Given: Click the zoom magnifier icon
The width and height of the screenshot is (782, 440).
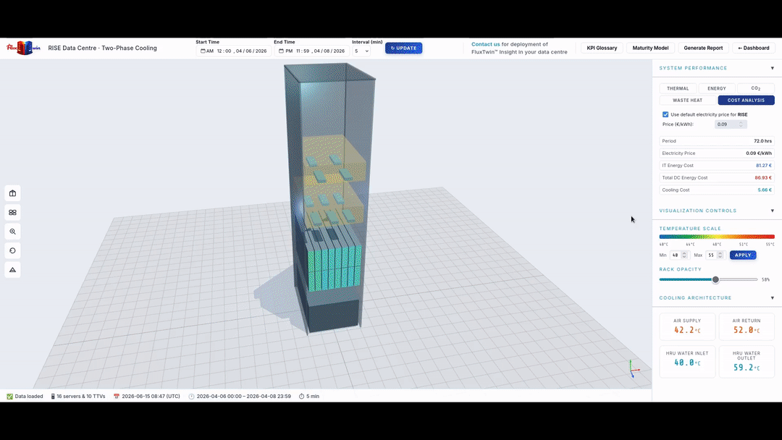Looking at the screenshot, I should 12,232.
